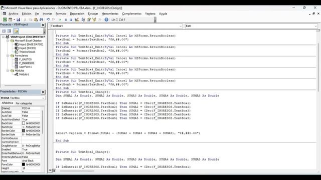Save the workbook with the floppy icon
Viewport: 321px width, 180px height.
click(18, 19)
